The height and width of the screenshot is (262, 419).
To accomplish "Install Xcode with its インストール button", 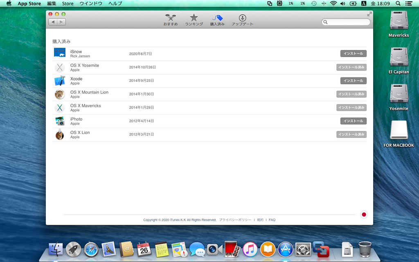I will [x=353, y=81].
